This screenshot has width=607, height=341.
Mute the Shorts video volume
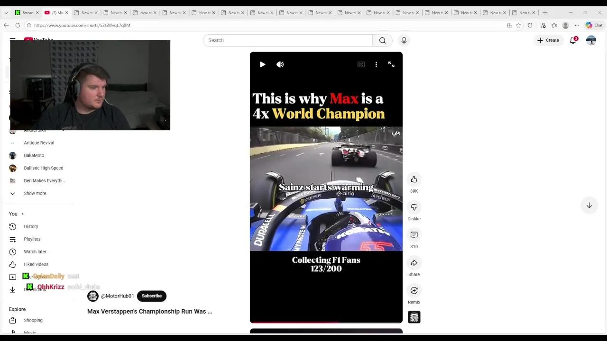click(280, 64)
